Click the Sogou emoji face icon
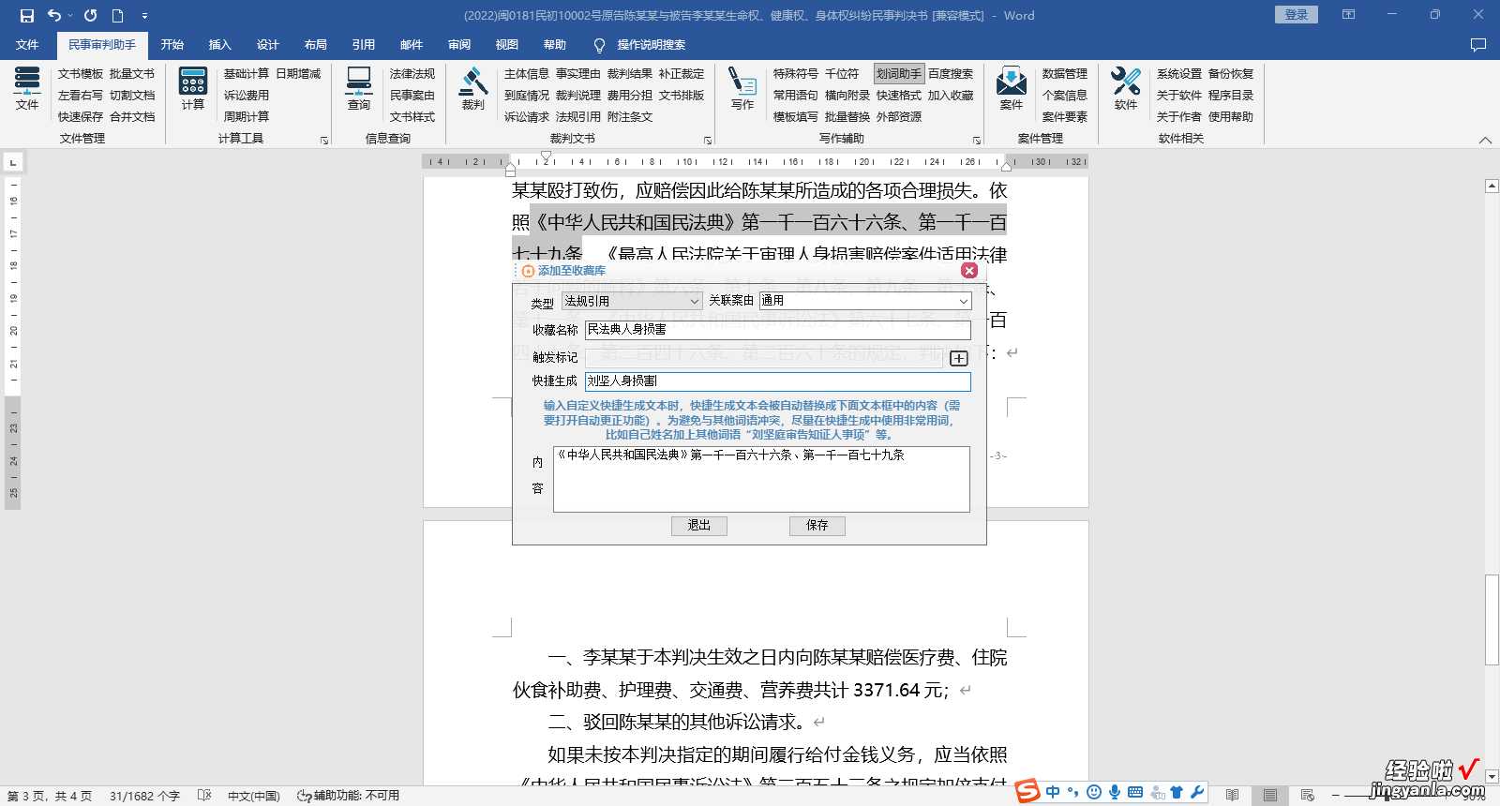 click(1094, 792)
